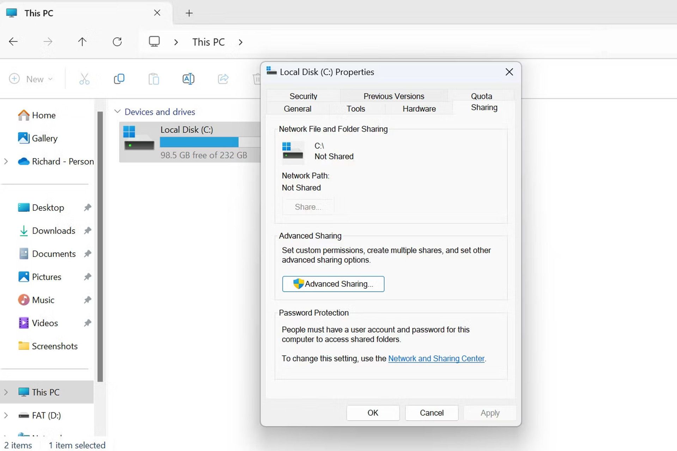Click the Add new tab button

point(189,13)
